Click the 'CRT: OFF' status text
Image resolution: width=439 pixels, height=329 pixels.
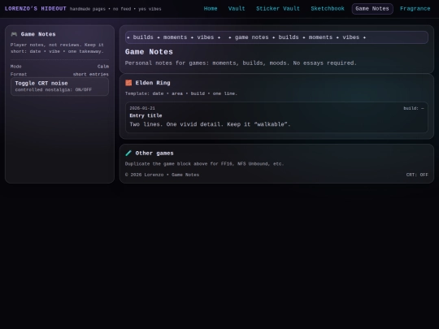click(417, 175)
